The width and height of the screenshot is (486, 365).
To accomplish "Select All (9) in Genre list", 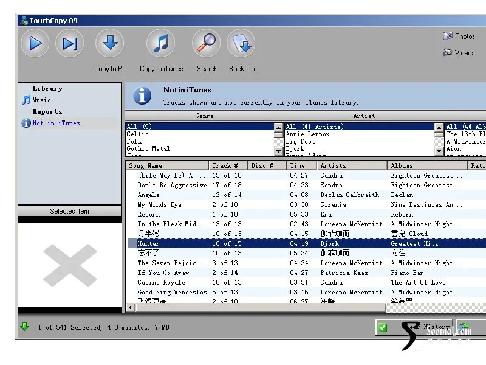I will coord(200,127).
